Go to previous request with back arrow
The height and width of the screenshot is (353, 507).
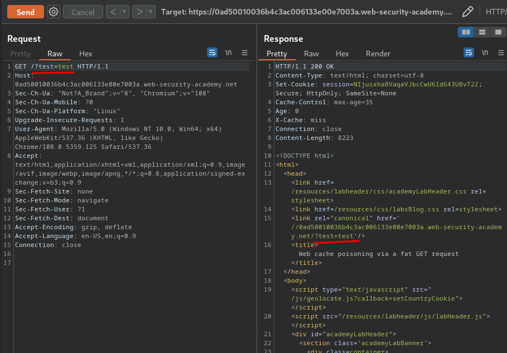[x=113, y=12]
